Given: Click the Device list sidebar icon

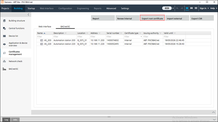Looking at the screenshot, I should (4, 36).
